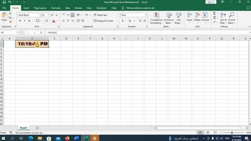This screenshot has height=141, width=251.
Task: Open Find & Select
Action: tap(231, 18)
